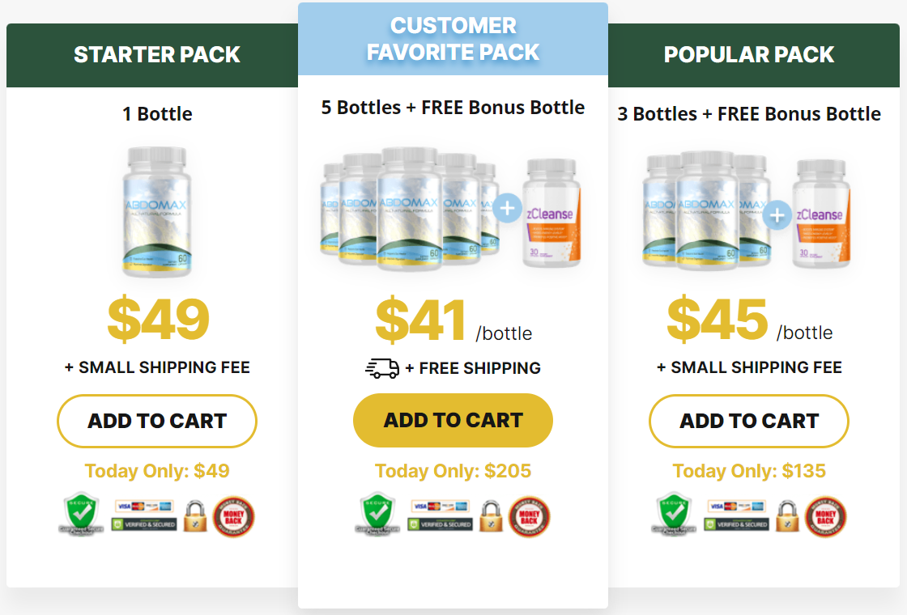The width and height of the screenshot is (907, 615).
Task: Click ADD TO CART for the Customer Favorite Pack
Action: click(453, 420)
